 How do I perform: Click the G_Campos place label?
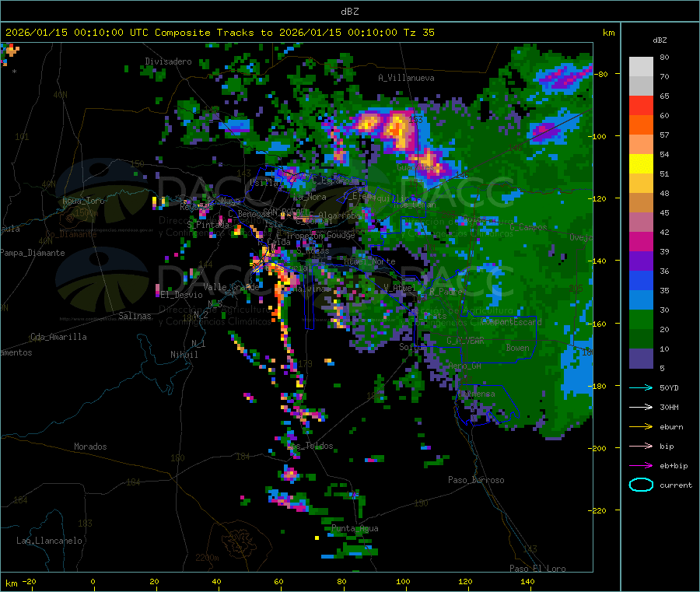(x=528, y=227)
